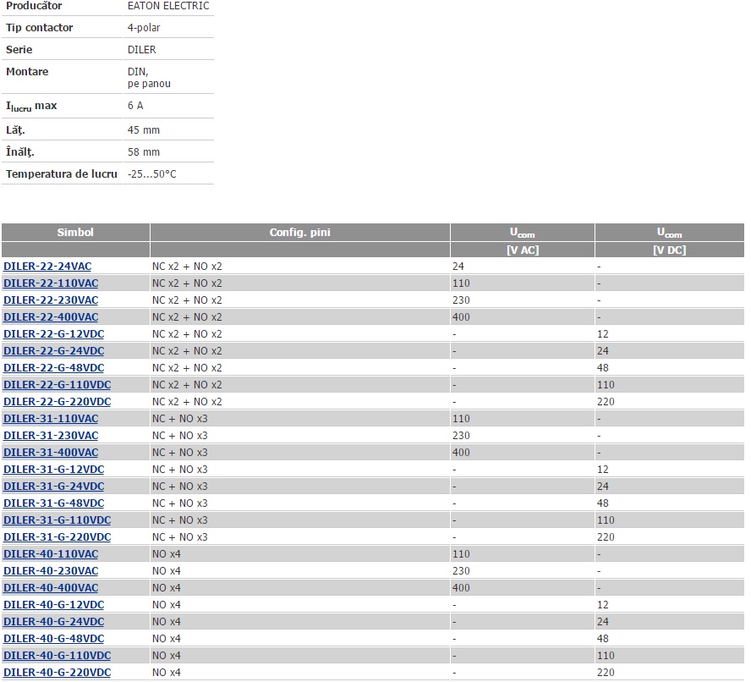Open the DILER-22-400VAC product link
This screenshot has width=751, height=682.
[x=51, y=317]
